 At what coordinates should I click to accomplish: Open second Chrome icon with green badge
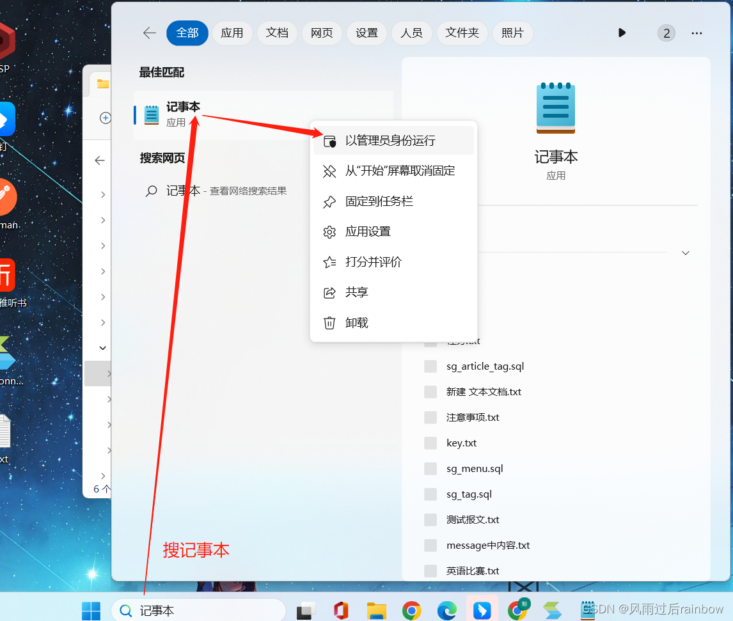pos(517,609)
